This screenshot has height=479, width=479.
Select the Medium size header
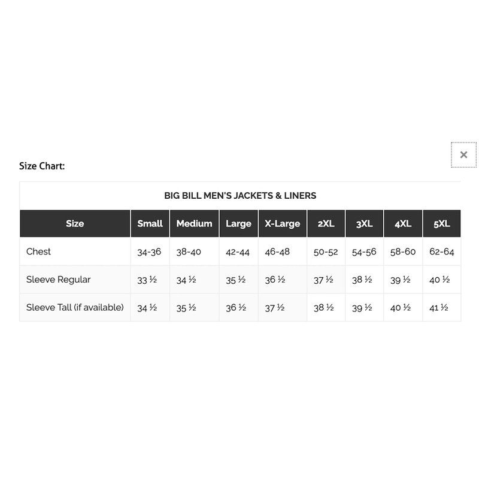(x=194, y=223)
